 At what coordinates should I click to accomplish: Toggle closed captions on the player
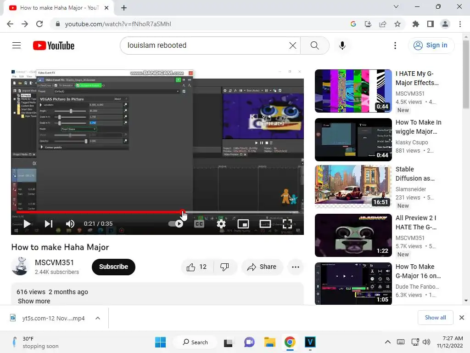(199, 224)
